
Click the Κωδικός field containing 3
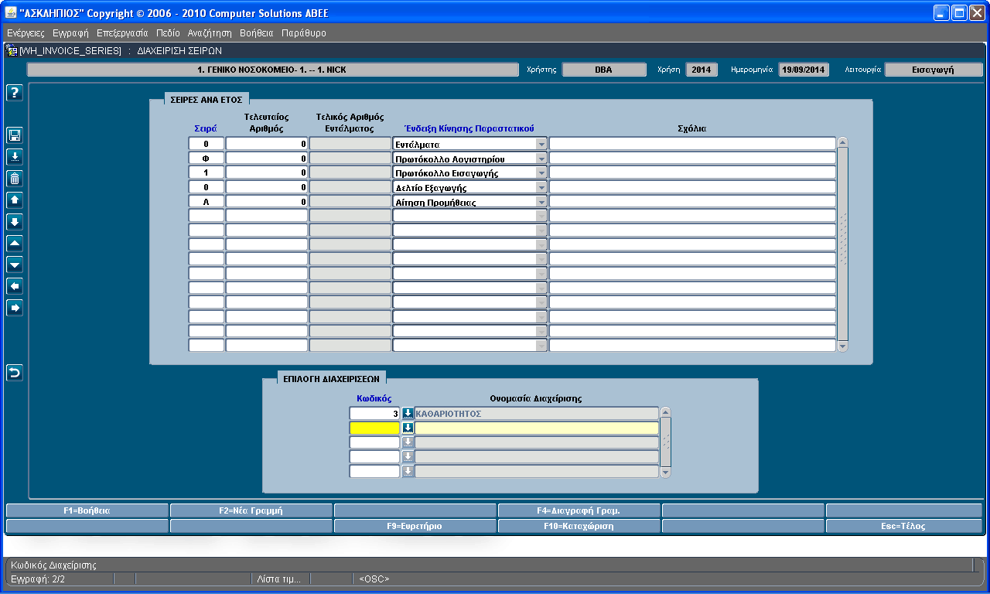tap(375, 414)
